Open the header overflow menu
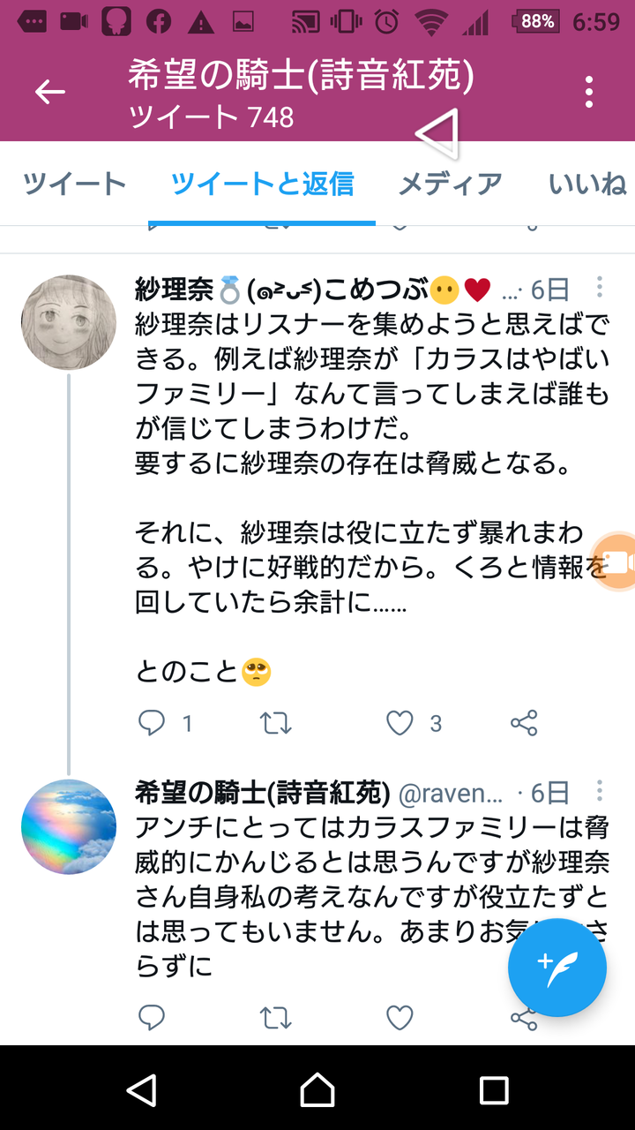Viewport: 635px width, 1130px height. [x=588, y=92]
